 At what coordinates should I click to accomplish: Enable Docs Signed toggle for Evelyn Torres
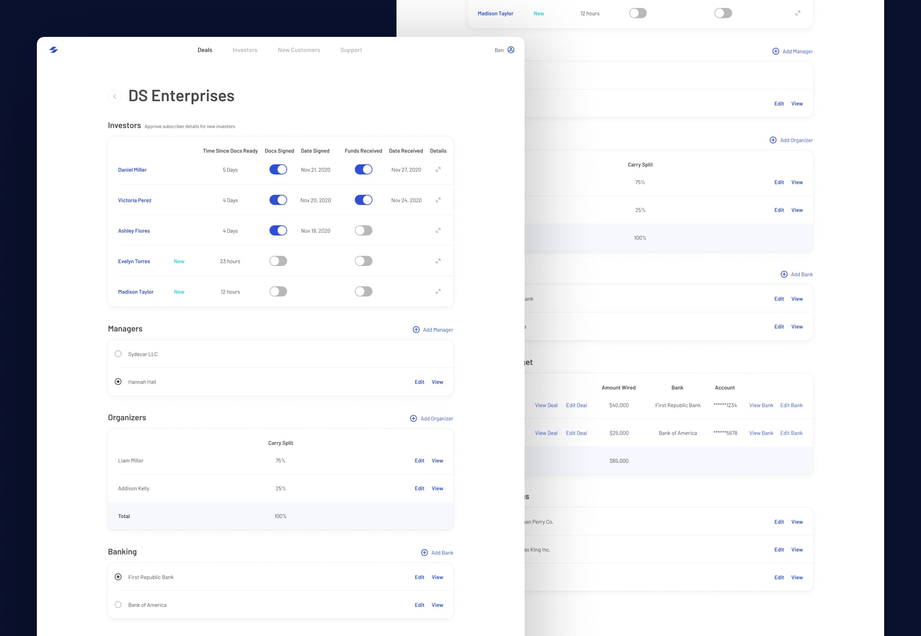coord(278,261)
